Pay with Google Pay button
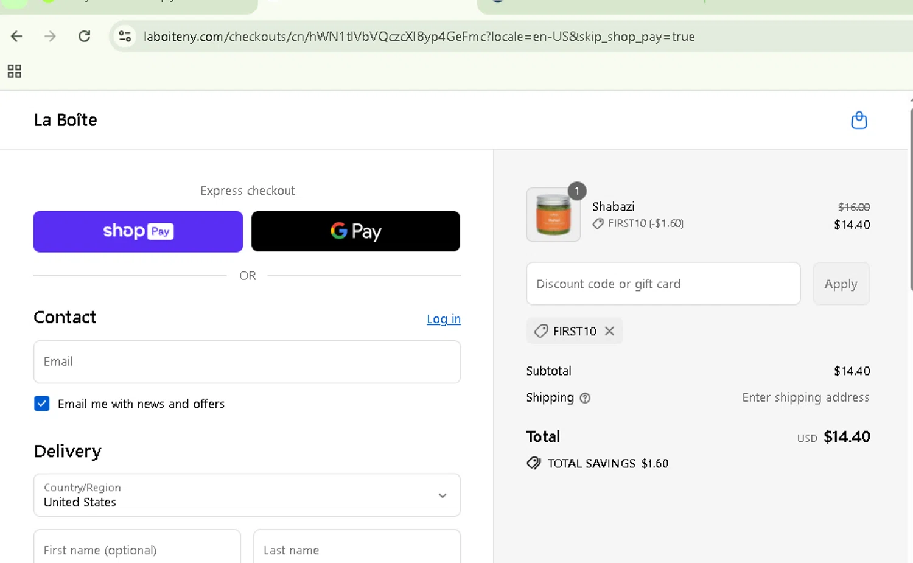Screen dimensions: 913x563 click(x=355, y=231)
